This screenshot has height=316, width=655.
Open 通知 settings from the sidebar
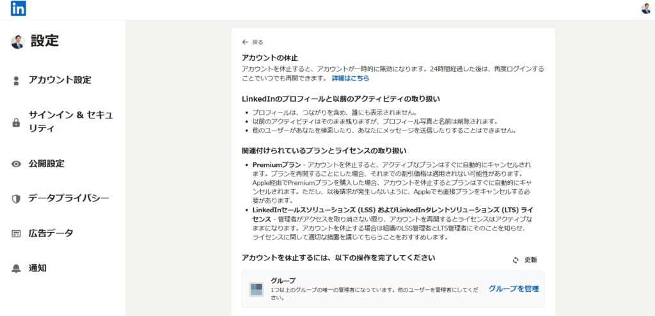click(x=37, y=268)
